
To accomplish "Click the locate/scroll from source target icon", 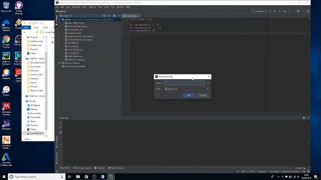I will [x=104, y=15].
